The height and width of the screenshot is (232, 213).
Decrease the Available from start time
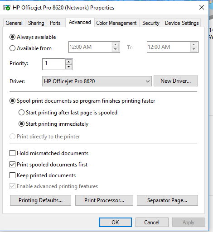(116, 49)
